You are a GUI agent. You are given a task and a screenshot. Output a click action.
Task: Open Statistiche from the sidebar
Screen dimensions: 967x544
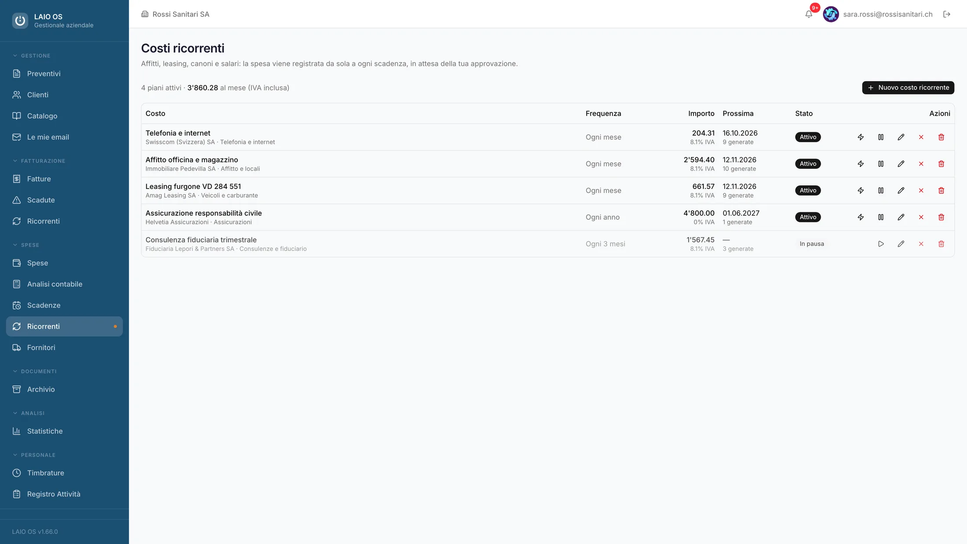coord(64,431)
